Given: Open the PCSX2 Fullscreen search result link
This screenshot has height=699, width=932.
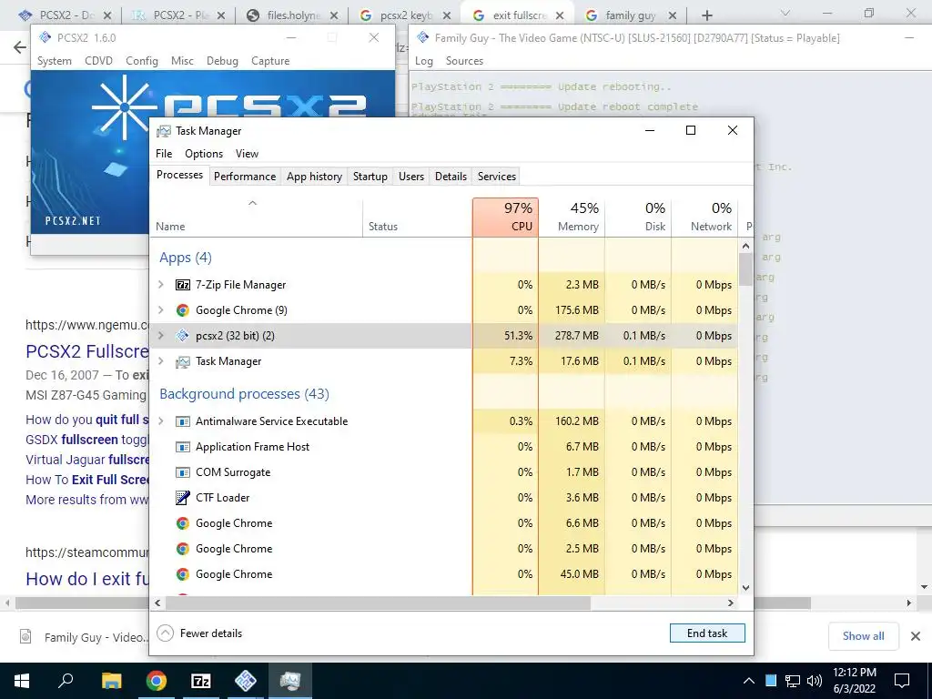Looking at the screenshot, I should 87,351.
